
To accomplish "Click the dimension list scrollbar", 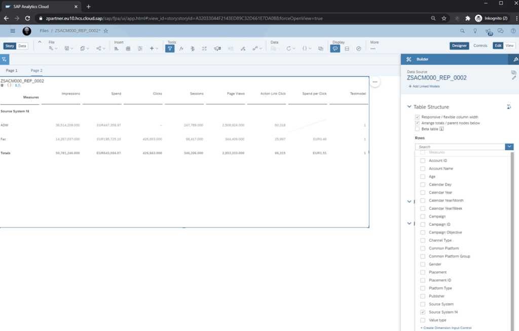I will click(x=512, y=241).
